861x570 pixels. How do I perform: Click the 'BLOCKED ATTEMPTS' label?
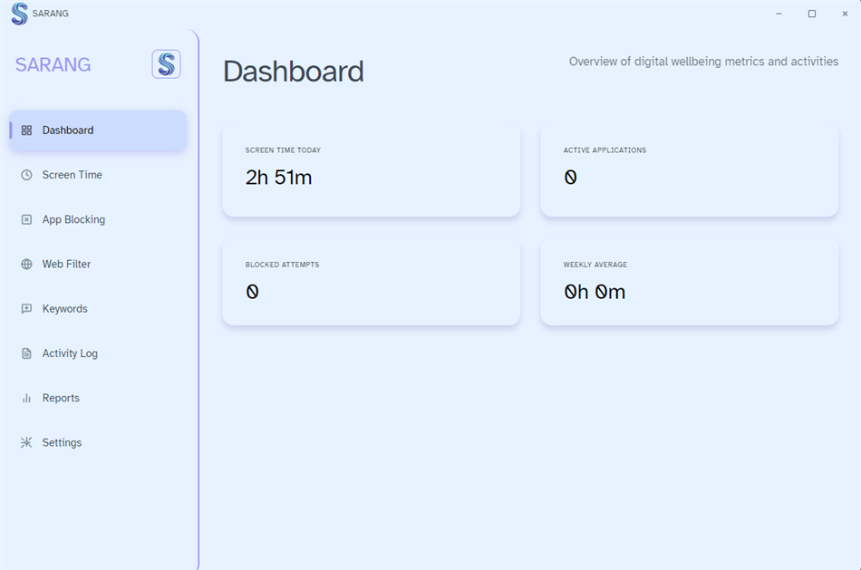(282, 265)
